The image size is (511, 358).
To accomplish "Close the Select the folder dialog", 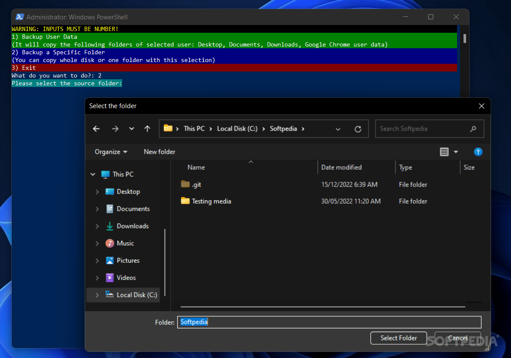I will pos(481,106).
